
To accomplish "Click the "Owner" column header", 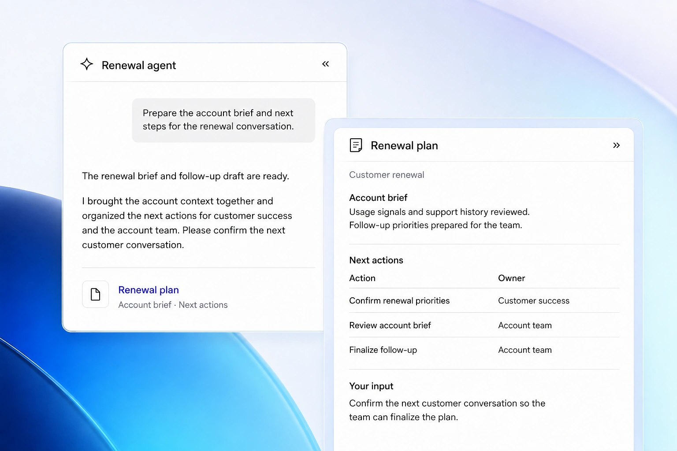I will [511, 278].
